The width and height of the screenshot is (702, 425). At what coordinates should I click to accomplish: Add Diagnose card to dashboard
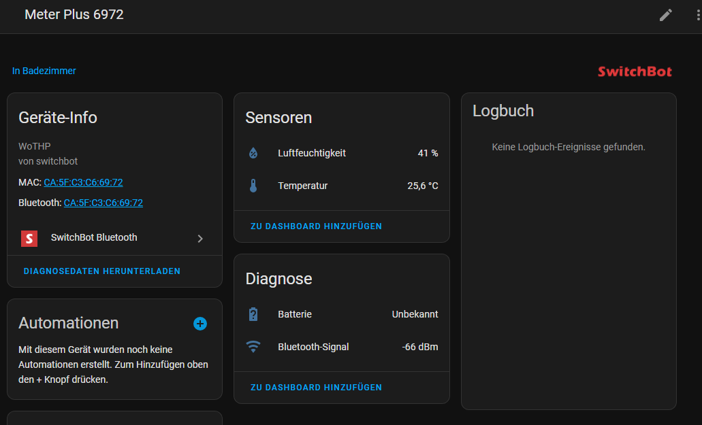(x=316, y=387)
